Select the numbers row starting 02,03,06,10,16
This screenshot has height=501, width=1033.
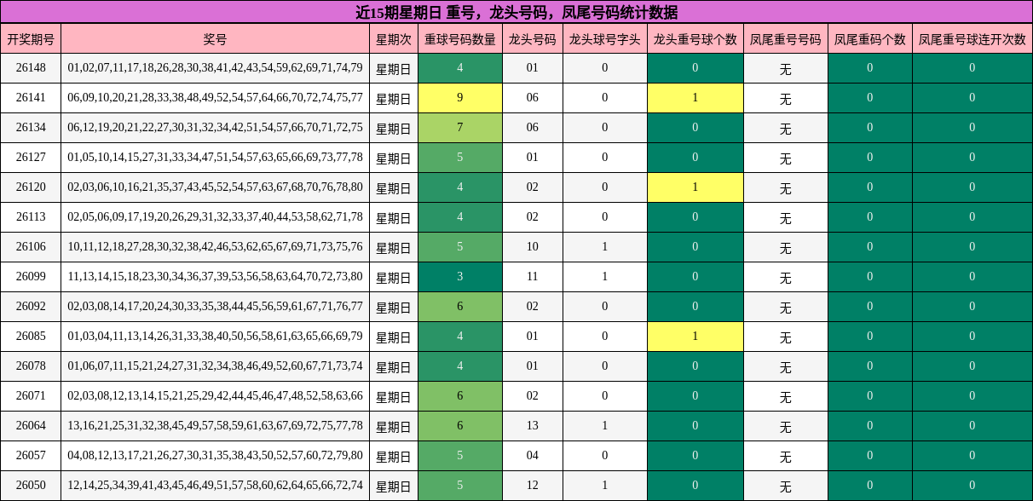tap(215, 187)
